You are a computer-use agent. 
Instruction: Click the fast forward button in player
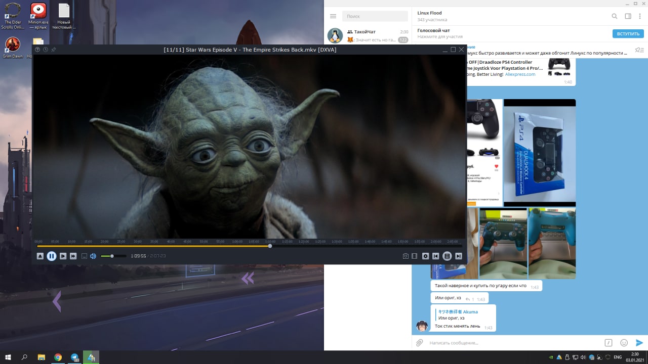73,256
